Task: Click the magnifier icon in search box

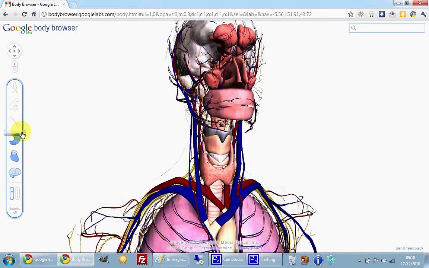Action: (x=353, y=28)
